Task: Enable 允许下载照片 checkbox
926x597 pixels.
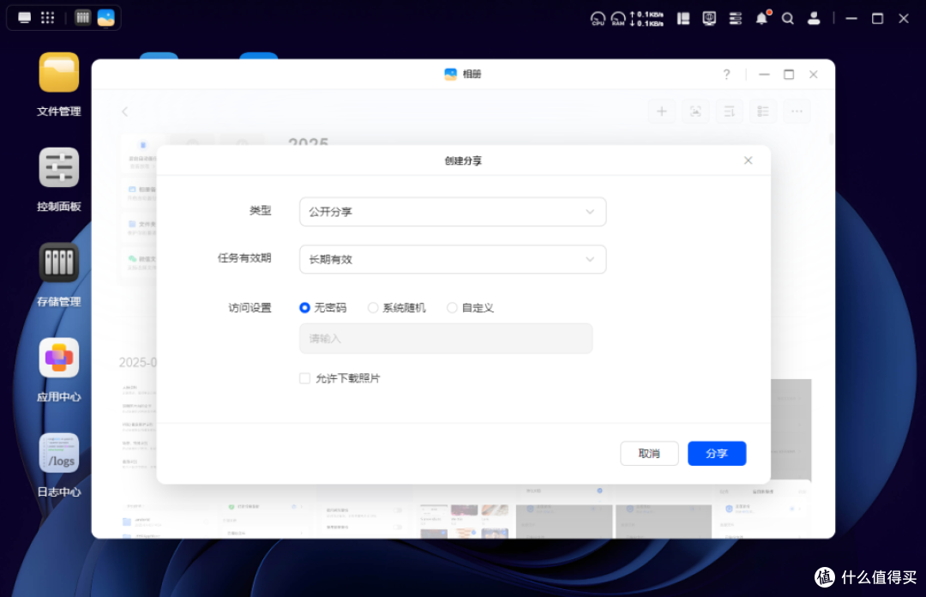Action: coord(304,378)
